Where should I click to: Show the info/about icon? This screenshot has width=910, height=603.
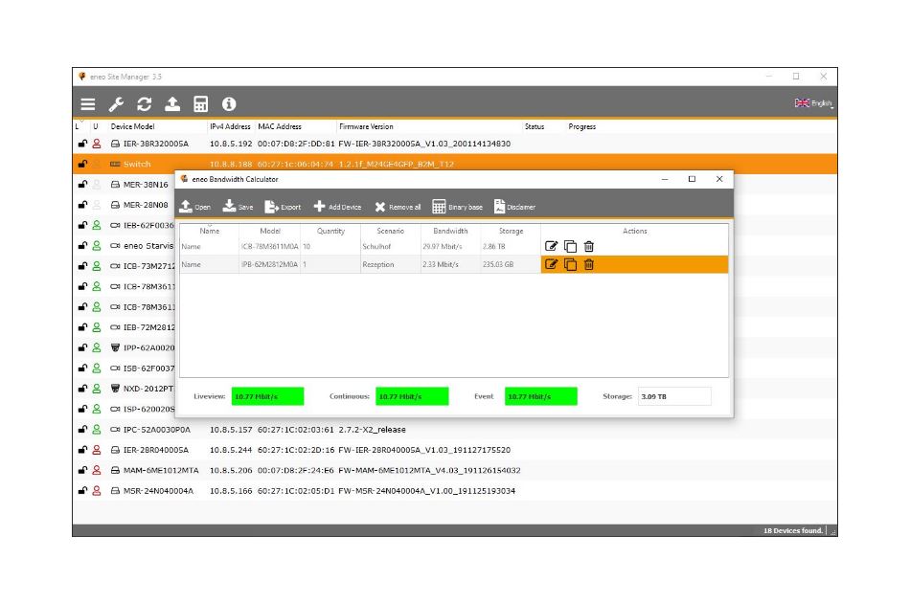click(x=229, y=104)
